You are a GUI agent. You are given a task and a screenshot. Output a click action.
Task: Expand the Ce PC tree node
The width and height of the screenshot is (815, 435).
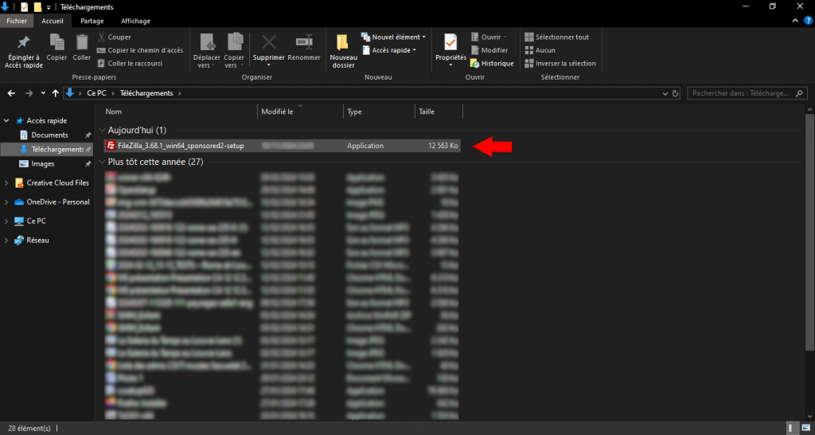point(7,221)
